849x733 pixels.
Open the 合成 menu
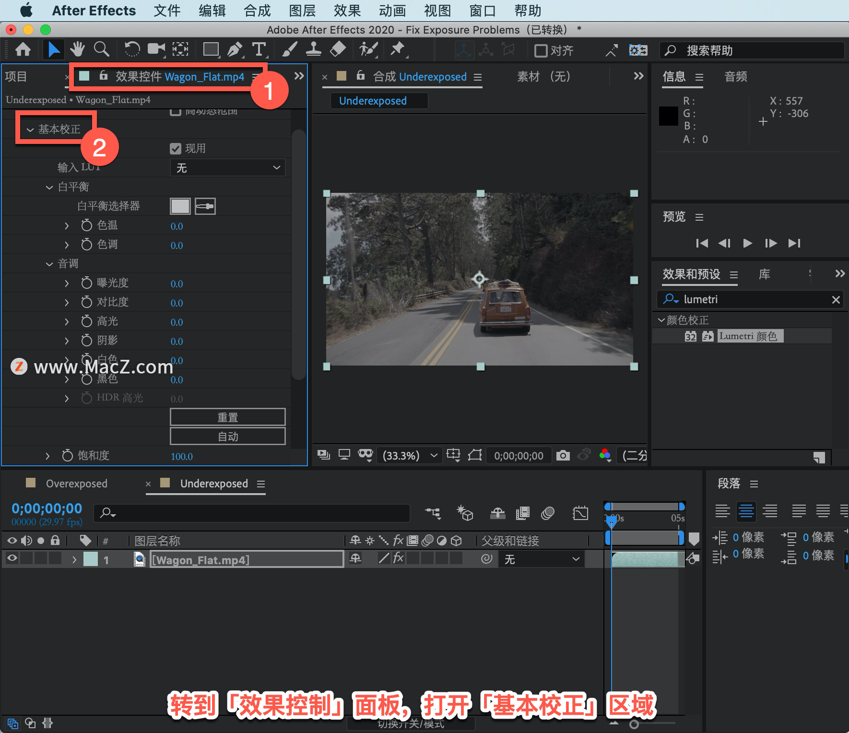257,11
